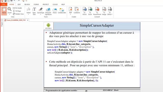Viewport: 163px width, 92px height.
Task: Switch to the CLOUD ribbon tab
Action: tap(55, 5)
